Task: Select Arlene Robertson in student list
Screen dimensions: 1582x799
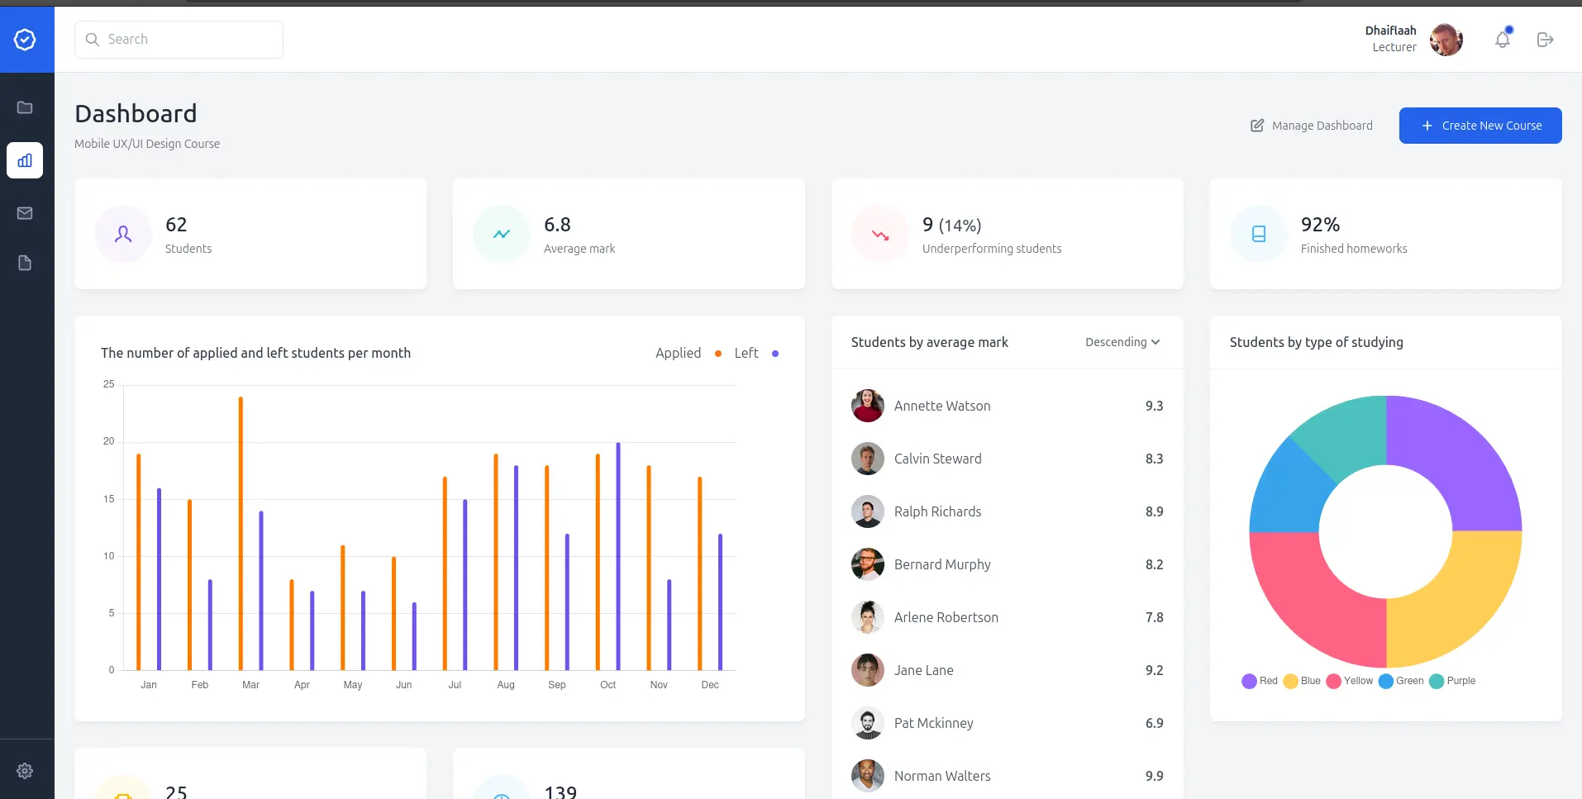Action: [x=1007, y=617]
